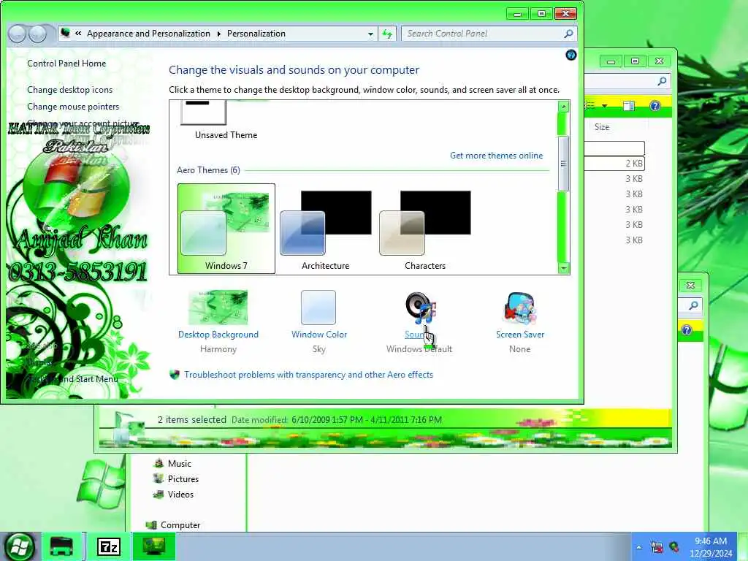Click the Taskbar and Start Menu link
Viewport: 748px width, 561px height.
click(x=72, y=379)
